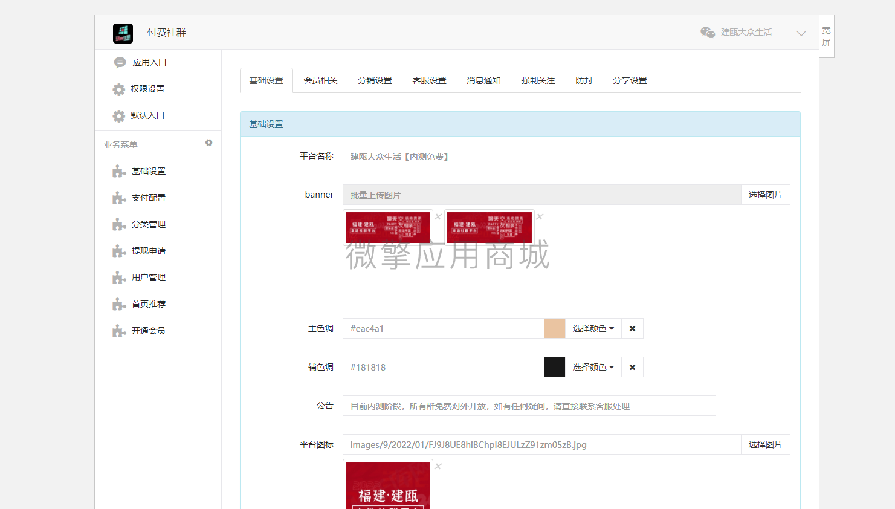
Task: Click the gear icon next to 默认入口
Action: (x=119, y=116)
